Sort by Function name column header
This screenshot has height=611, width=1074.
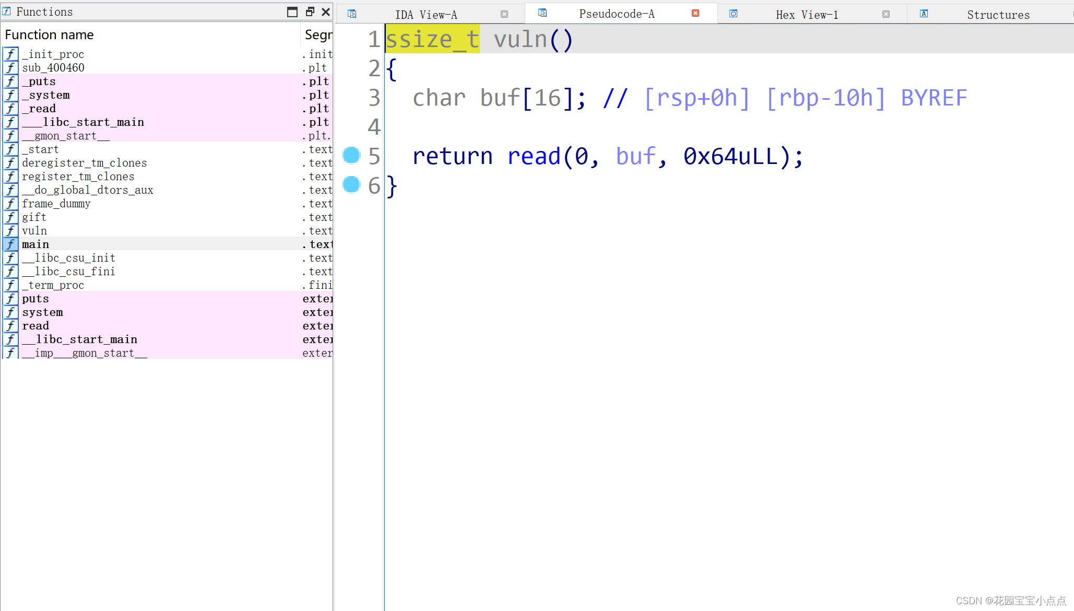(x=151, y=35)
